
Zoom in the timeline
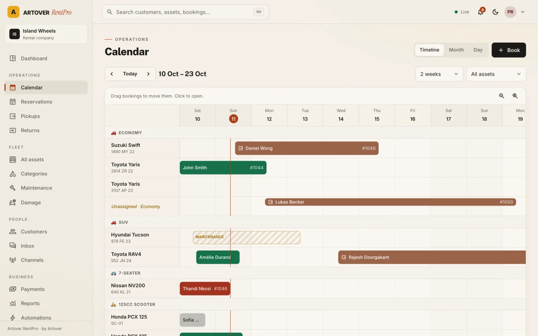pos(515,96)
